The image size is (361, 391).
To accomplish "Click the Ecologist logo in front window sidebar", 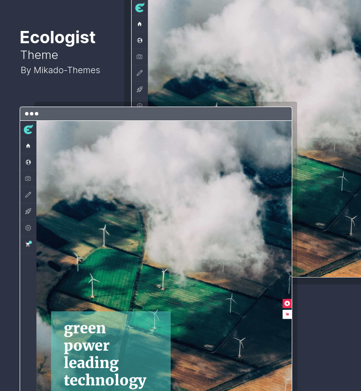I will [28, 129].
